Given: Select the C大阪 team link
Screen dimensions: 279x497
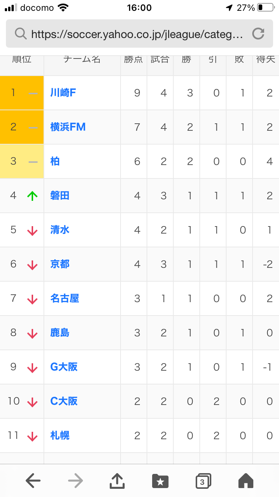Looking at the screenshot, I should coord(64,401).
